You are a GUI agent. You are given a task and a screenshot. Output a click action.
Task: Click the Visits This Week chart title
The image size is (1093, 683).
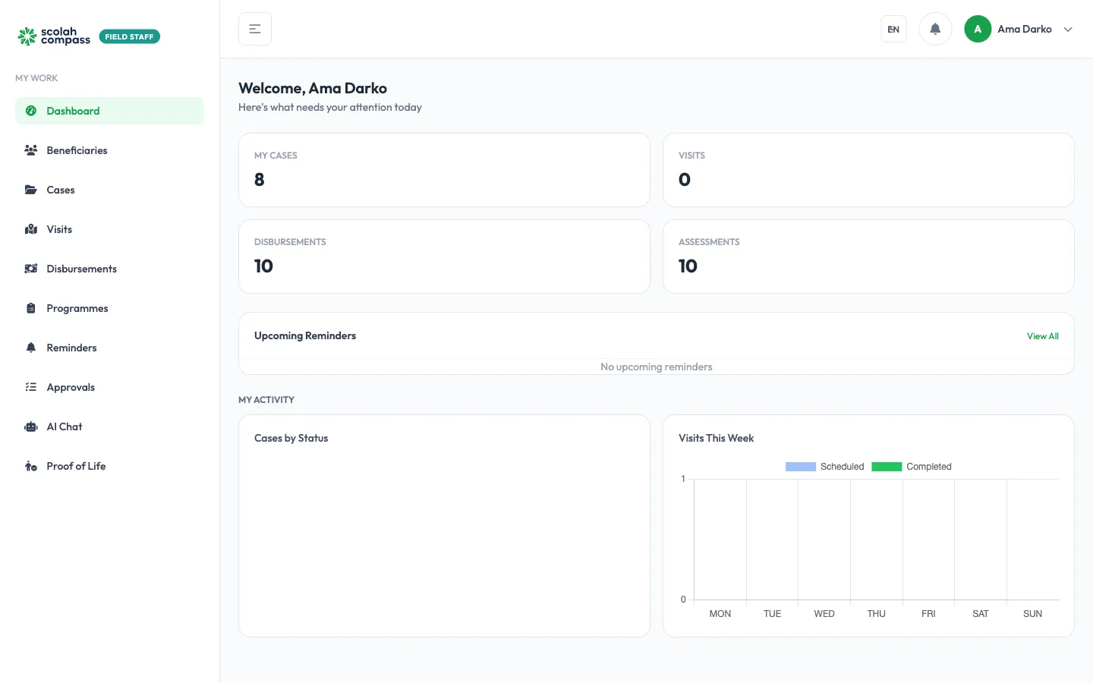pos(716,438)
